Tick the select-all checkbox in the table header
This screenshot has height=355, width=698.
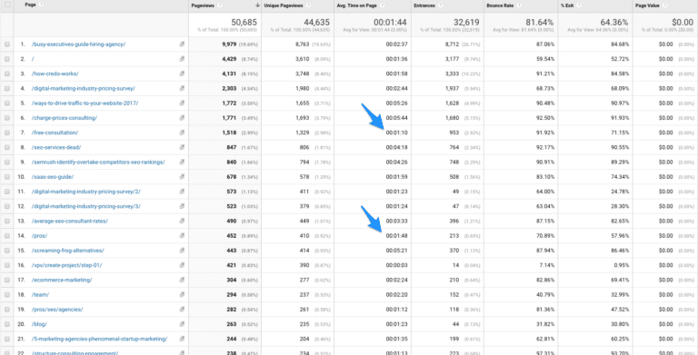click(6, 5)
